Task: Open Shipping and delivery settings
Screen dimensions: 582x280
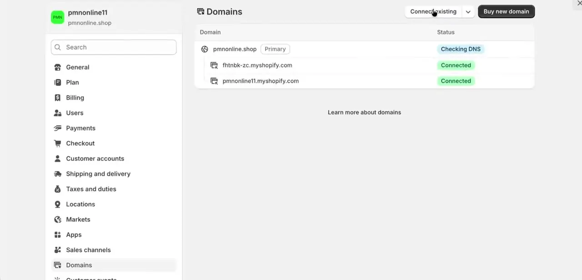Action: 98,174
